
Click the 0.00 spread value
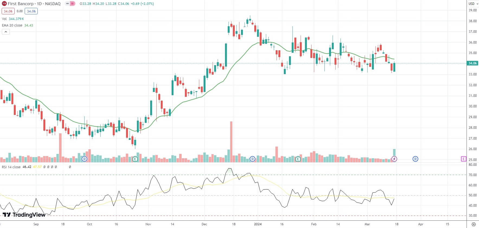tap(20, 11)
